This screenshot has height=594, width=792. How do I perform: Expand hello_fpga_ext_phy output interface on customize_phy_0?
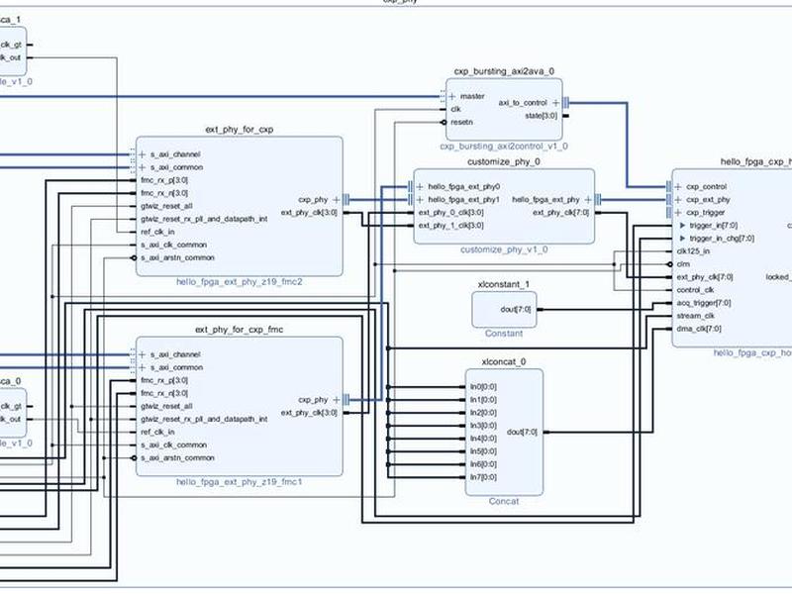point(588,200)
